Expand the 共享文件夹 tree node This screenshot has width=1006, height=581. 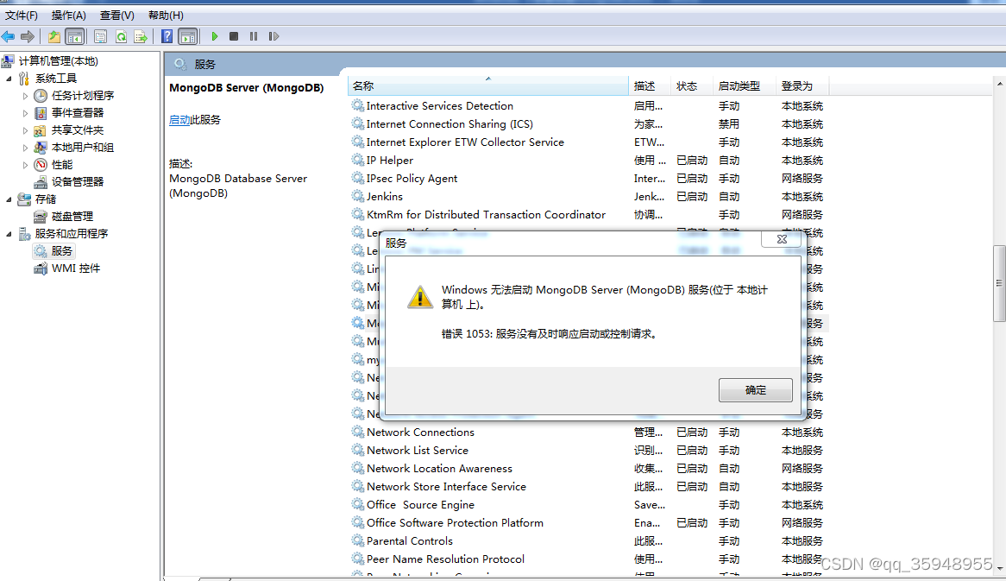click(x=26, y=130)
